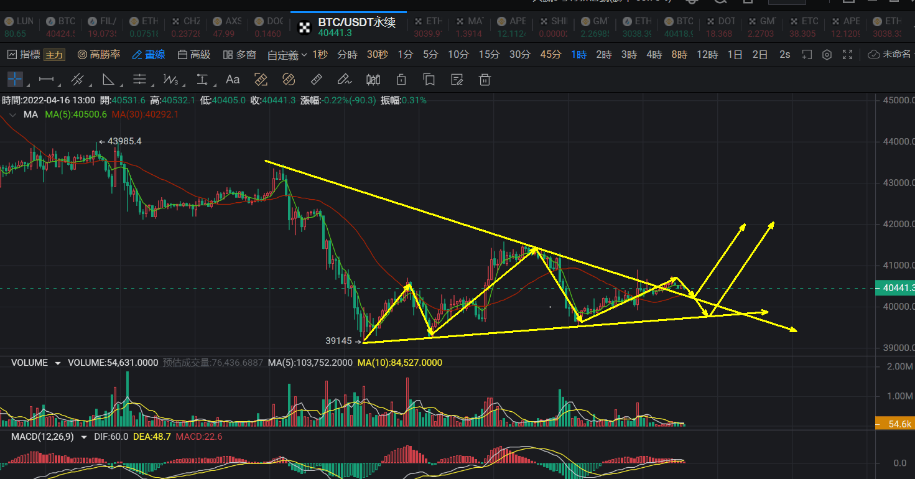
Task: Select the Aa text annotation tool
Action: click(233, 79)
